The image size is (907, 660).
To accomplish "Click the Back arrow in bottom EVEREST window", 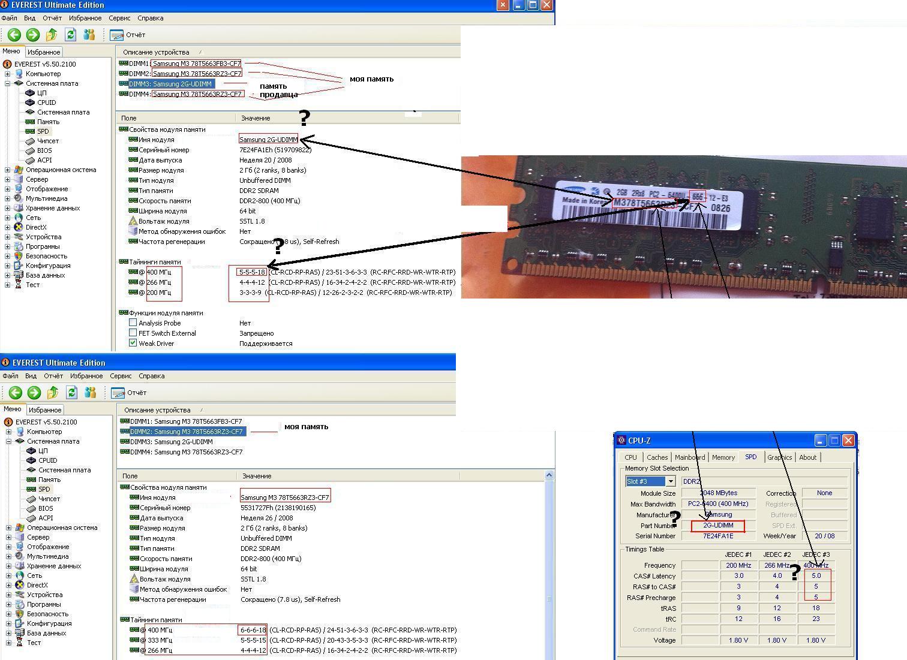I will (16, 393).
